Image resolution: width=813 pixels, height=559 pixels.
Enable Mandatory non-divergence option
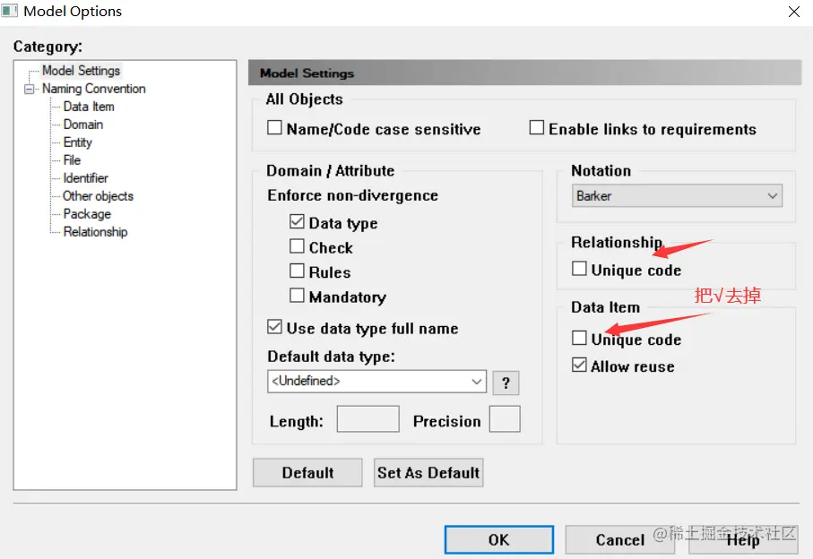[x=297, y=296]
